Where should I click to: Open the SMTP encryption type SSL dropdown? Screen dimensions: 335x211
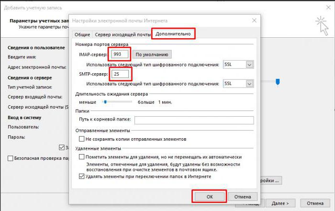click(x=249, y=84)
